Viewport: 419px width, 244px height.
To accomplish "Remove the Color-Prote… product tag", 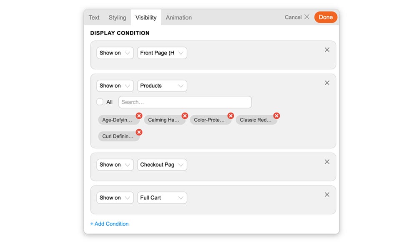I will click(231, 116).
